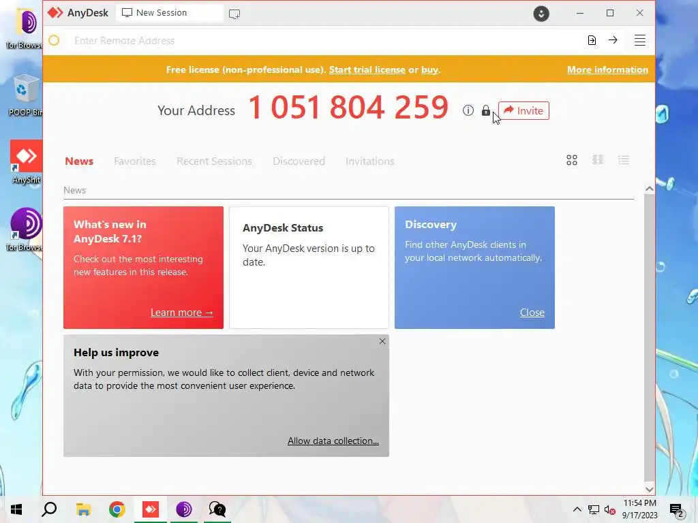Viewport: 698px width, 523px height.
Task: Click the muted volume icon in tray
Action: point(610,509)
